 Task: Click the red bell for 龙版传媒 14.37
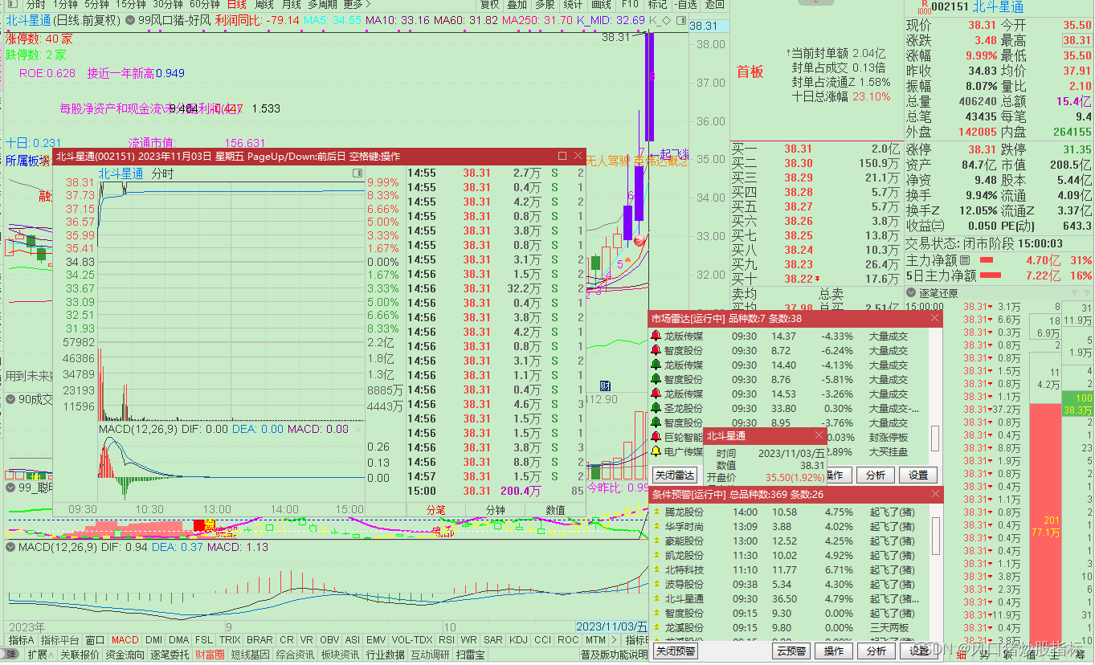[x=656, y=337]
